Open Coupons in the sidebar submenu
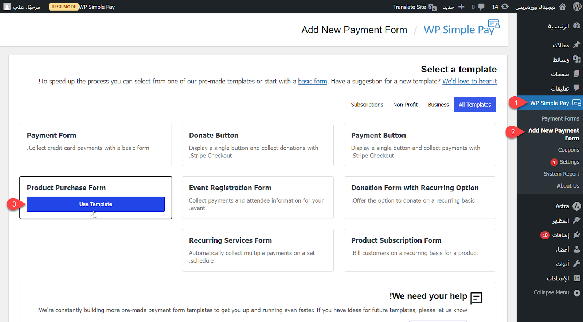 [x=568, y=150]
